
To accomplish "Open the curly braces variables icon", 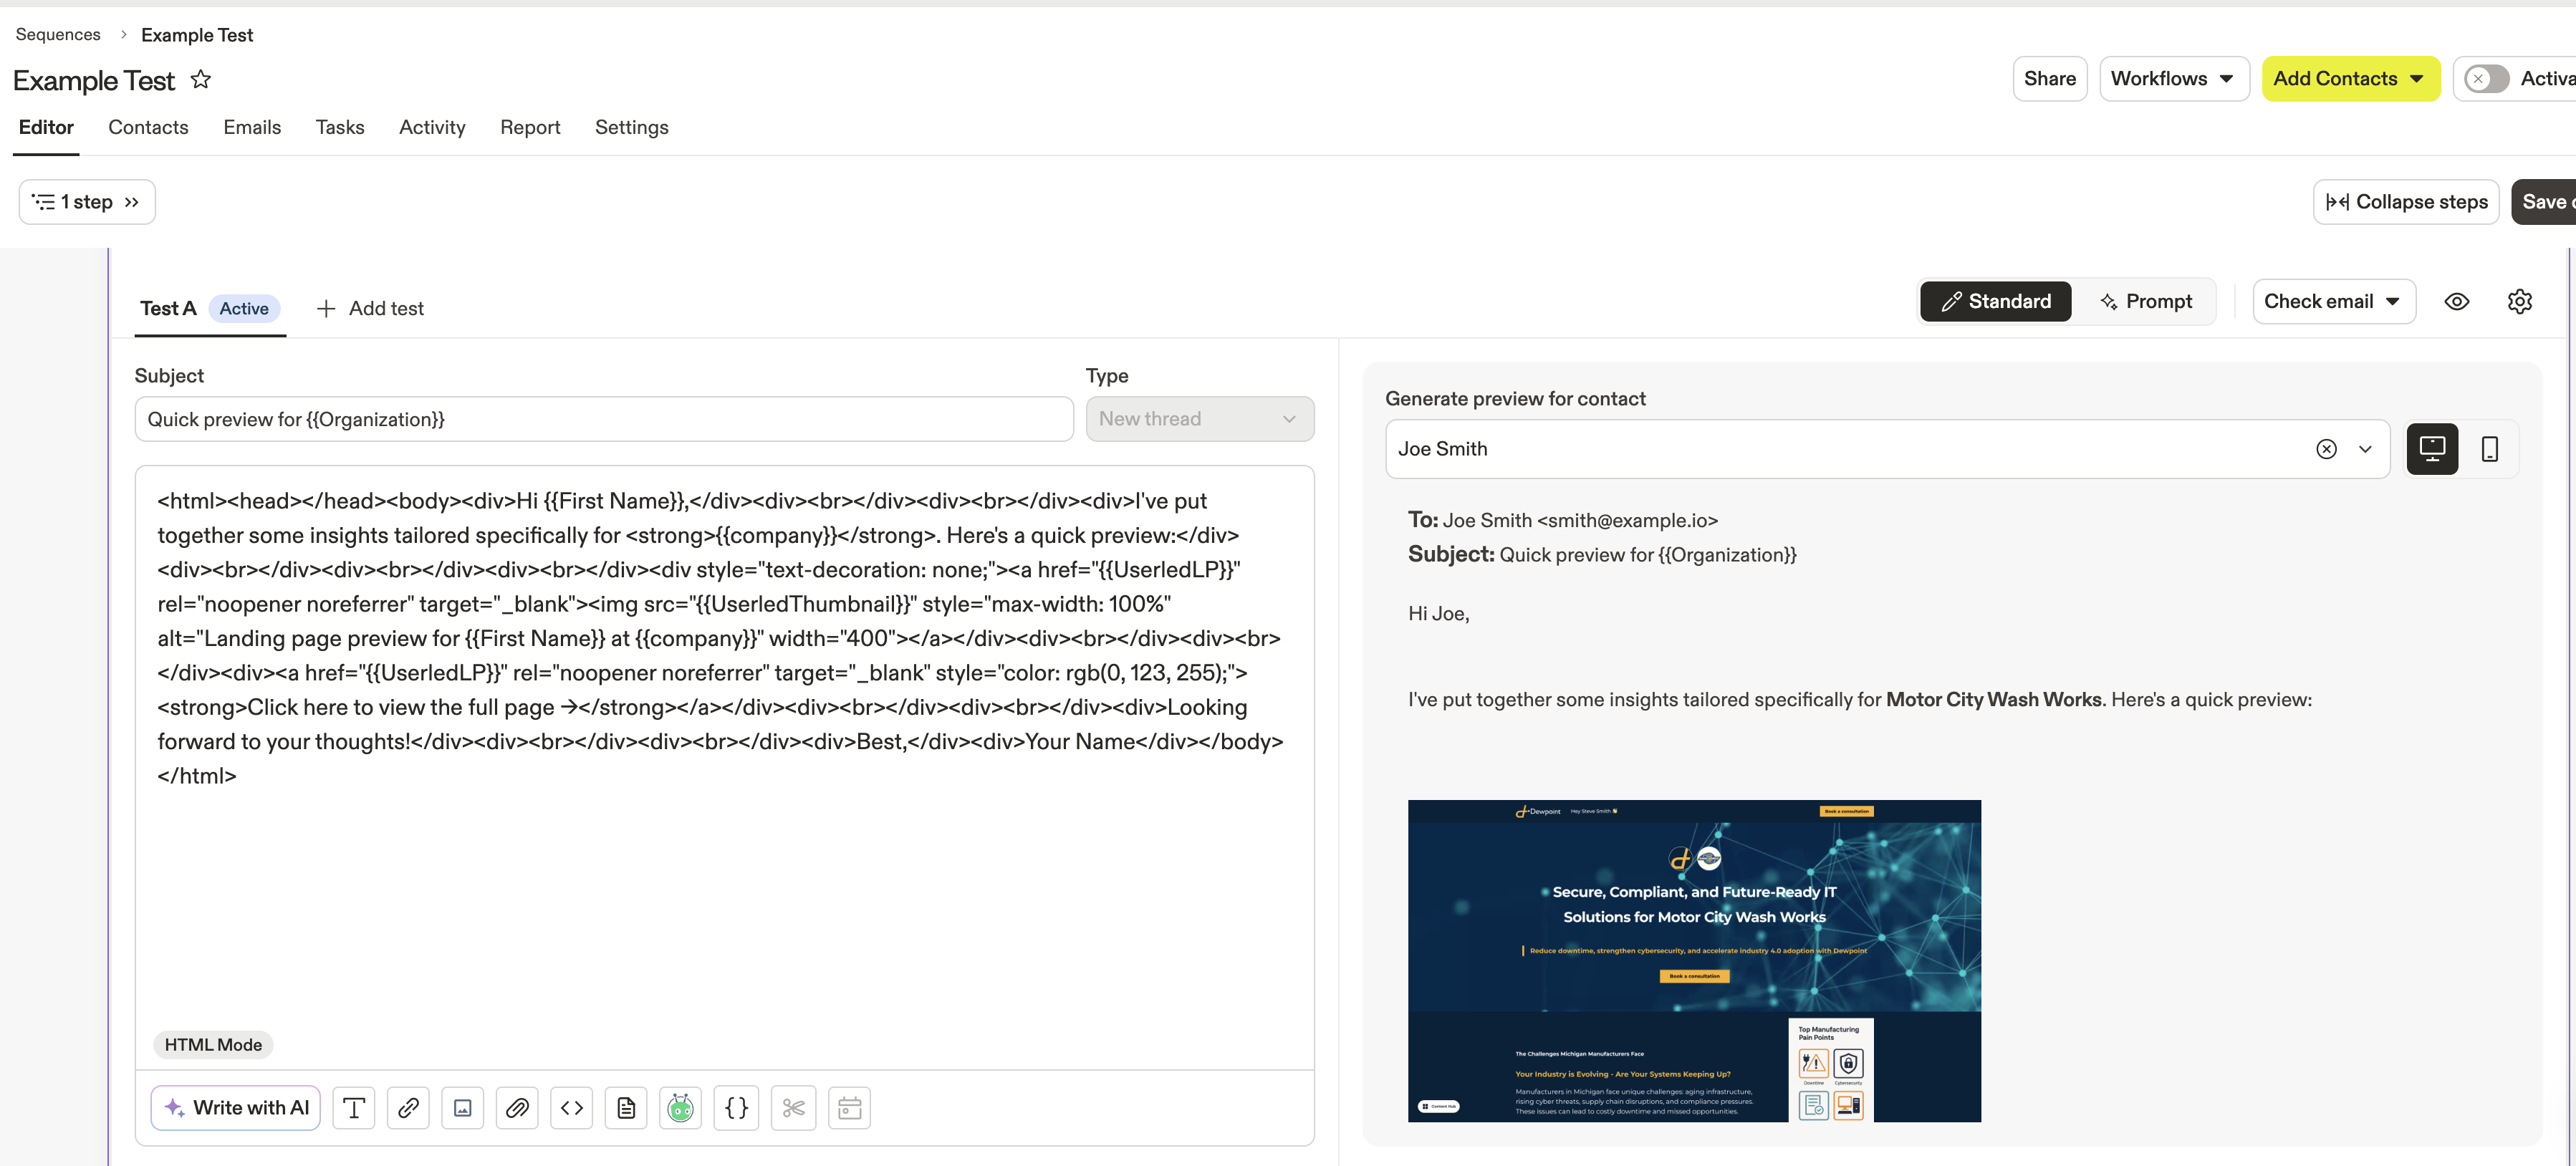I will coord(736,1108).
